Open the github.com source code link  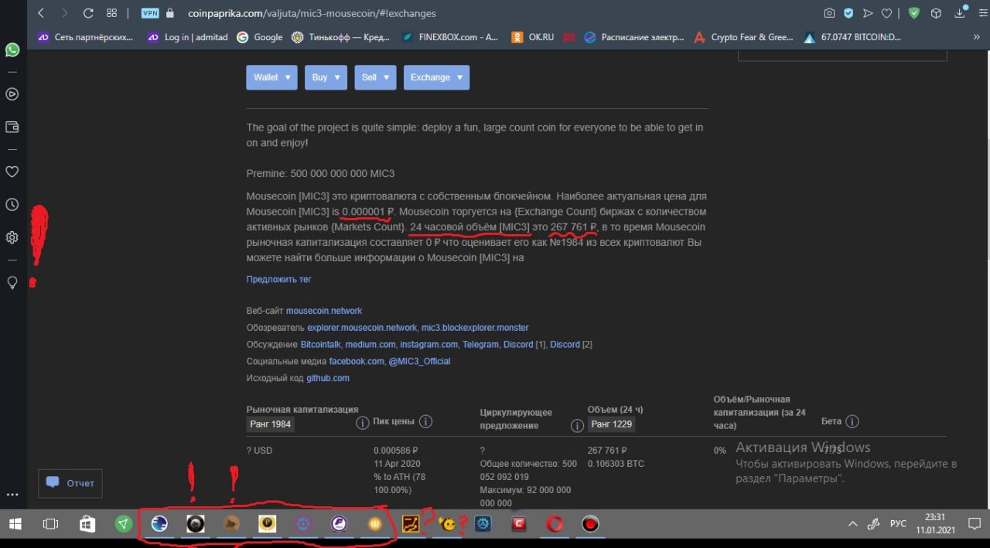coord(328,379)
